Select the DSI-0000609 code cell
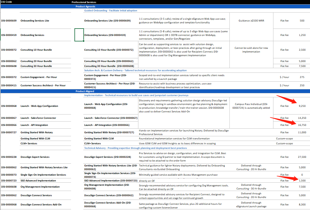Image resolution: width=310 pixels, height=210 pixels. 9,21
